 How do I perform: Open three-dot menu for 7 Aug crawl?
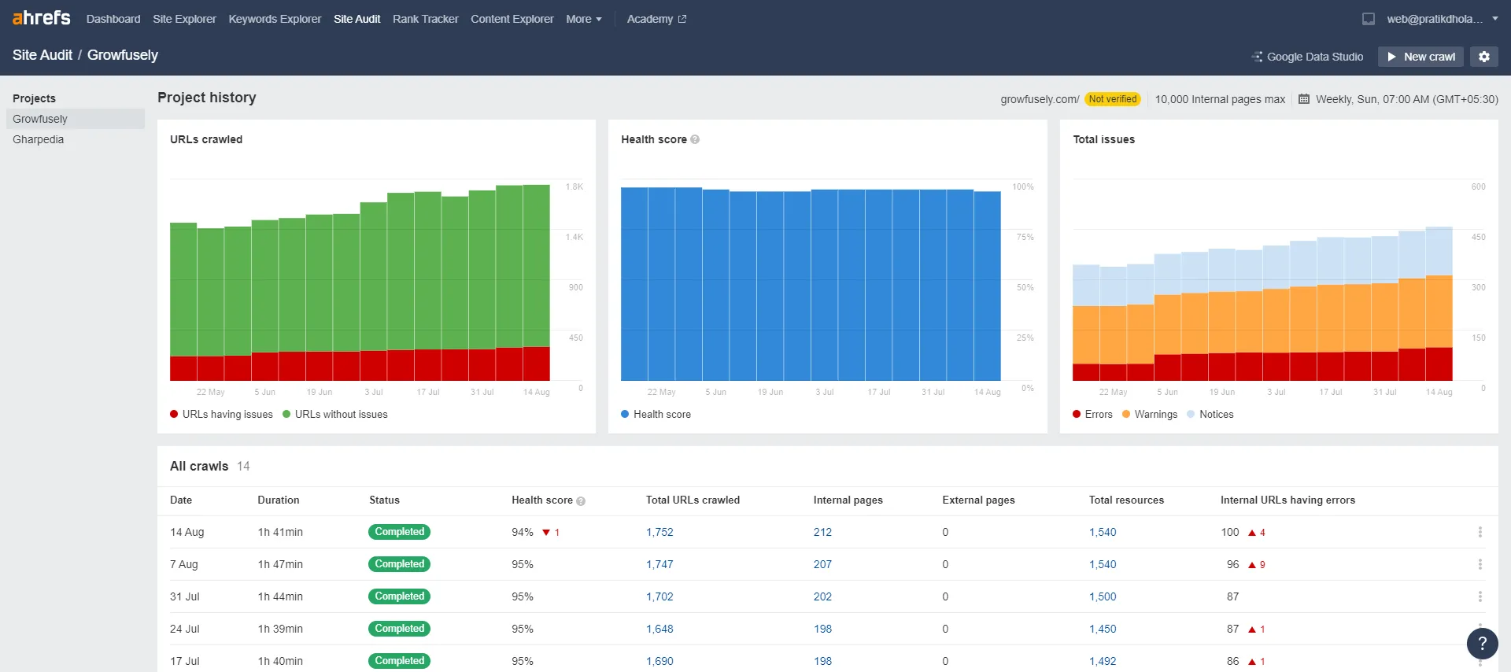click(1480, 565)
